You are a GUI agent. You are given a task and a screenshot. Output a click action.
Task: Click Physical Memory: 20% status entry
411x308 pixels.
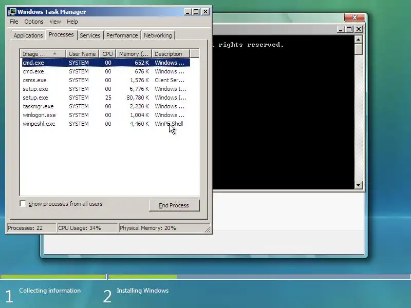tap(161, 228)
